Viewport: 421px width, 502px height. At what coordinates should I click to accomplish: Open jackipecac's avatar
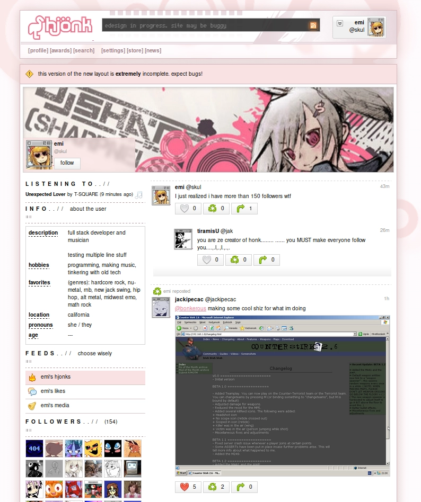161,307
